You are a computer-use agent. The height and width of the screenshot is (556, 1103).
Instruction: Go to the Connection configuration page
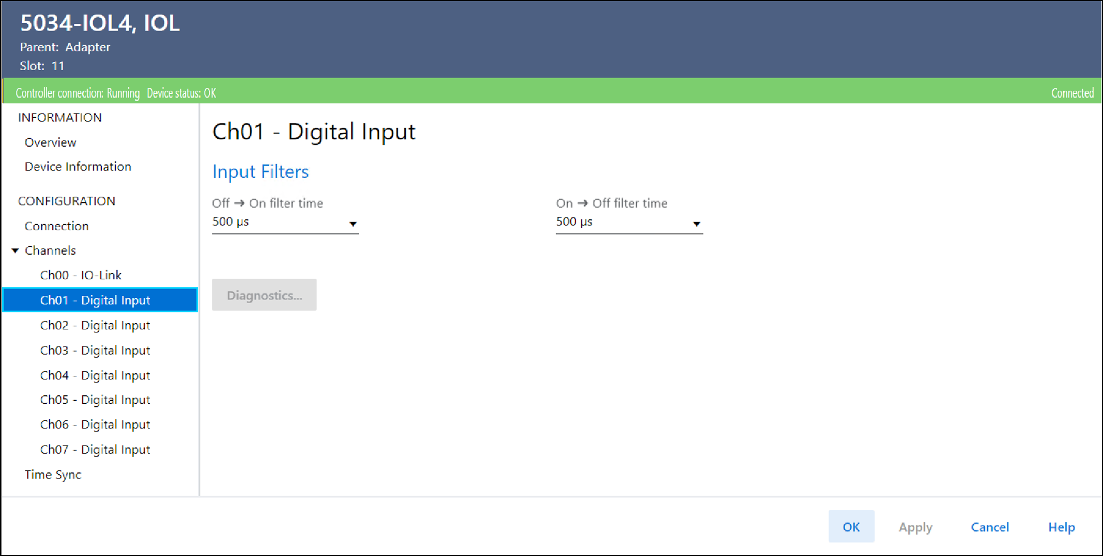point(56,226)
